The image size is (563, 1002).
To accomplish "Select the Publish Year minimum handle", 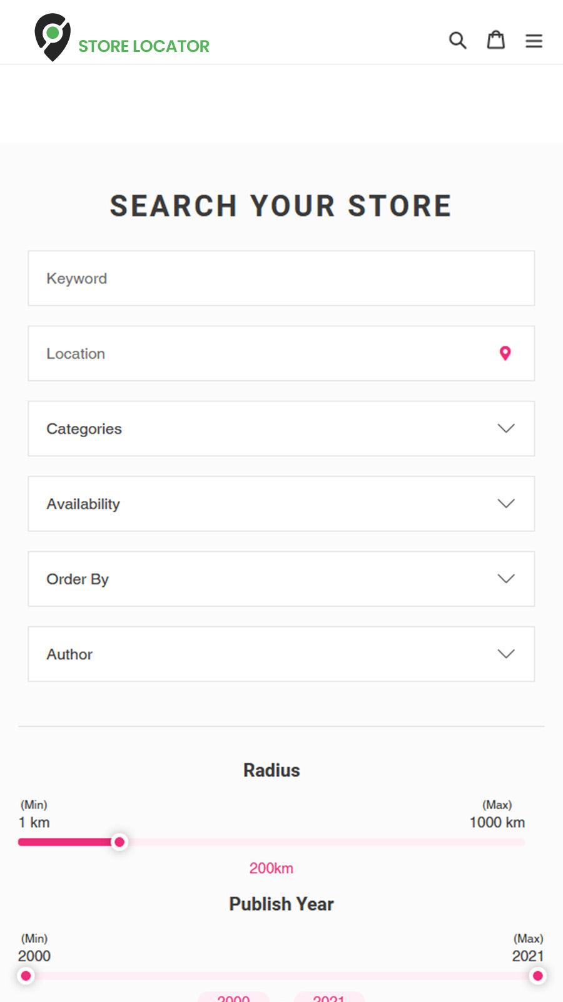I will pos(26,976).
